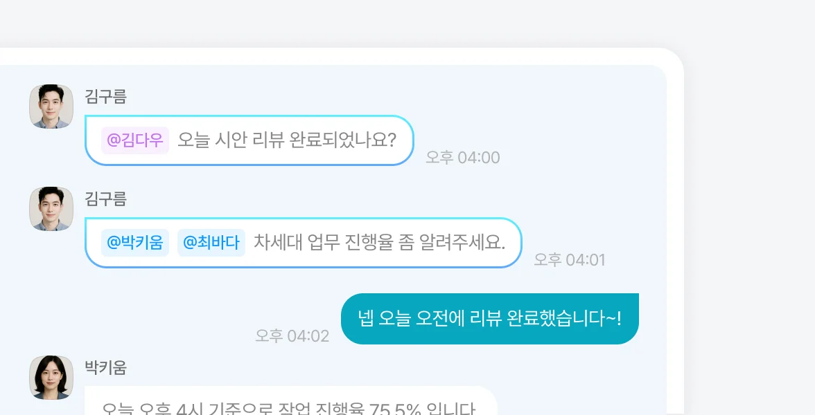Click the 75.5% figure in 박키움's message
This screenshot has width=815, height=415.
pos(395,409)
